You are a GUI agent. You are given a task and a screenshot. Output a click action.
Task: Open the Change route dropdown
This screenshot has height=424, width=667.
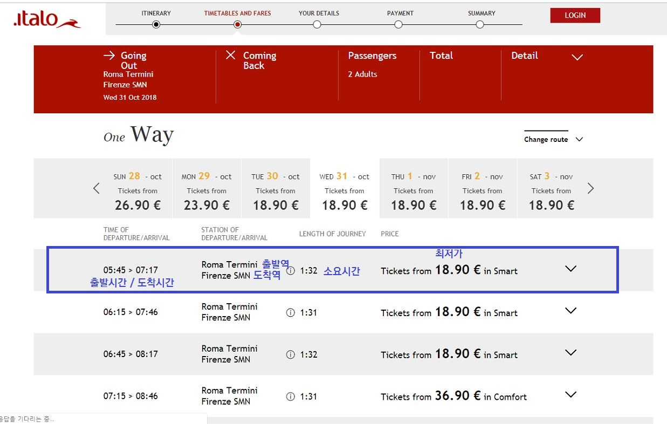click(x=553, y=139)
